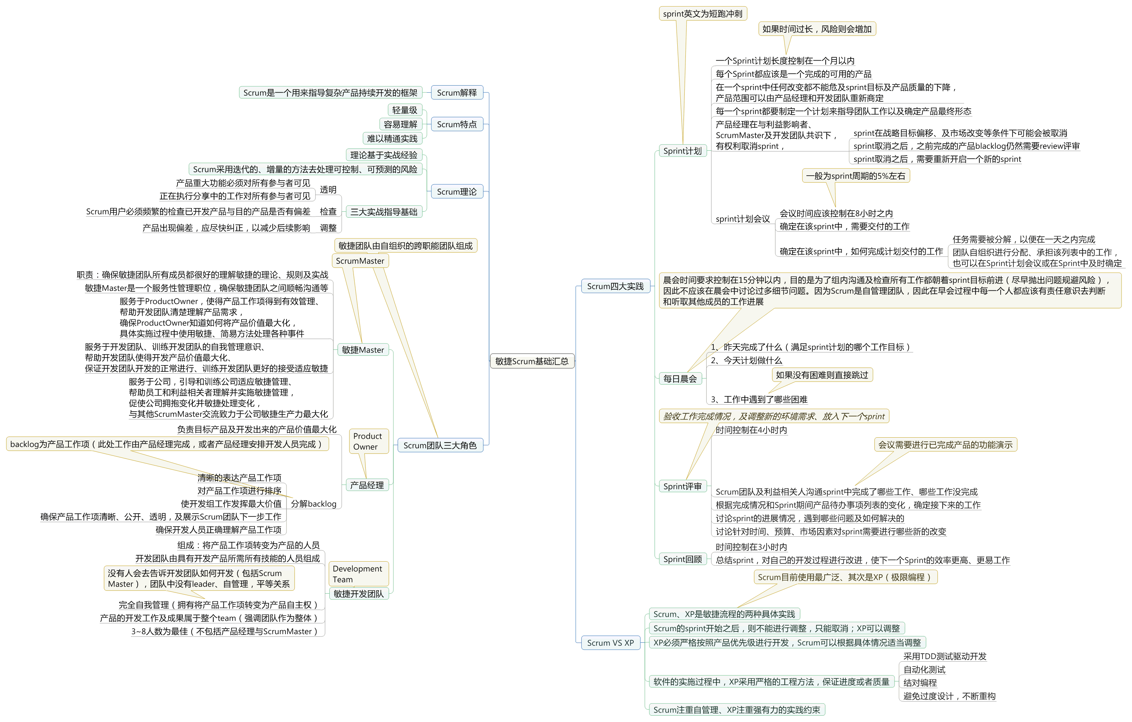Click text 清晰的表达产品工作项
1132x722 pixels.
(x=239, y=477)
